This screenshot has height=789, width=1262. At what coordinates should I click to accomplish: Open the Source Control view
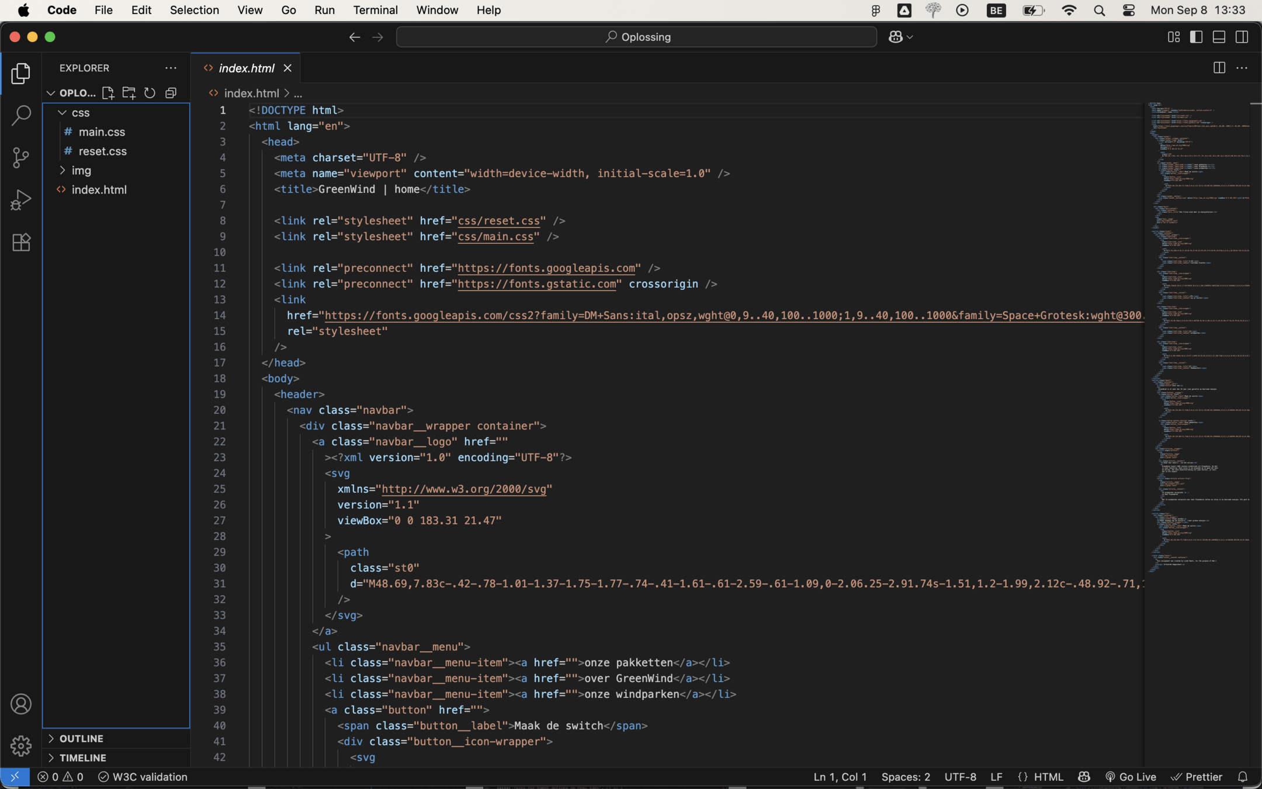(x=21, y=158)
